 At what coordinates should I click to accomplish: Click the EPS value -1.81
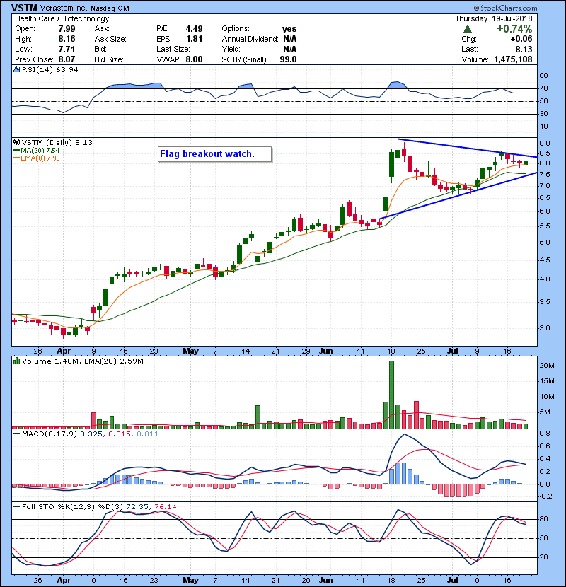(192, 39)
